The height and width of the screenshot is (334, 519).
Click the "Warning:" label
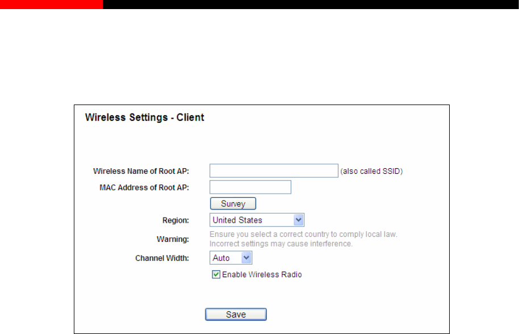click(x=173, y=239)
